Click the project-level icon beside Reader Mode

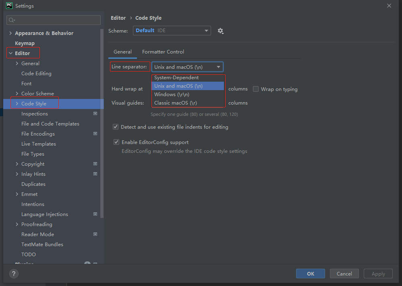pos(95,235)
